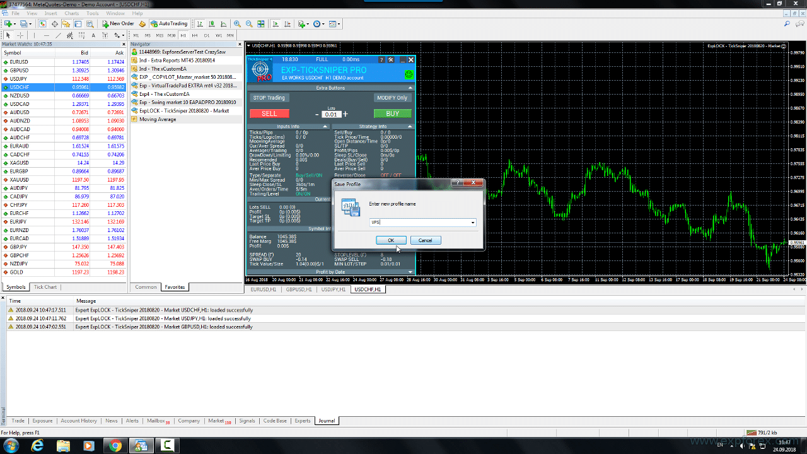Screen dimensions: 807x454
Task: Click the green BUY button
Action: click(x=392, y=113)
